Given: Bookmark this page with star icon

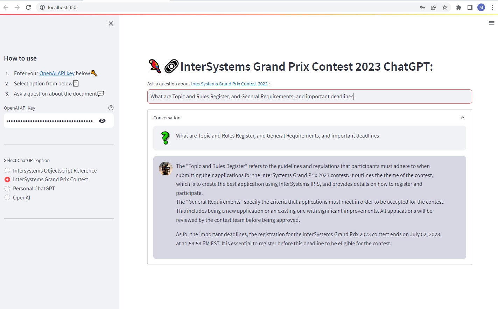Looking at the screenshot, I should pos(445,7).
